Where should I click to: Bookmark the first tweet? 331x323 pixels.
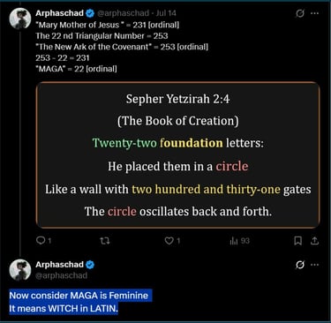click(297, 241)
